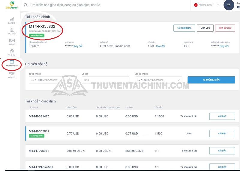Click the 1:1000 leverage value
240x171 pixels.
point(159,116)
